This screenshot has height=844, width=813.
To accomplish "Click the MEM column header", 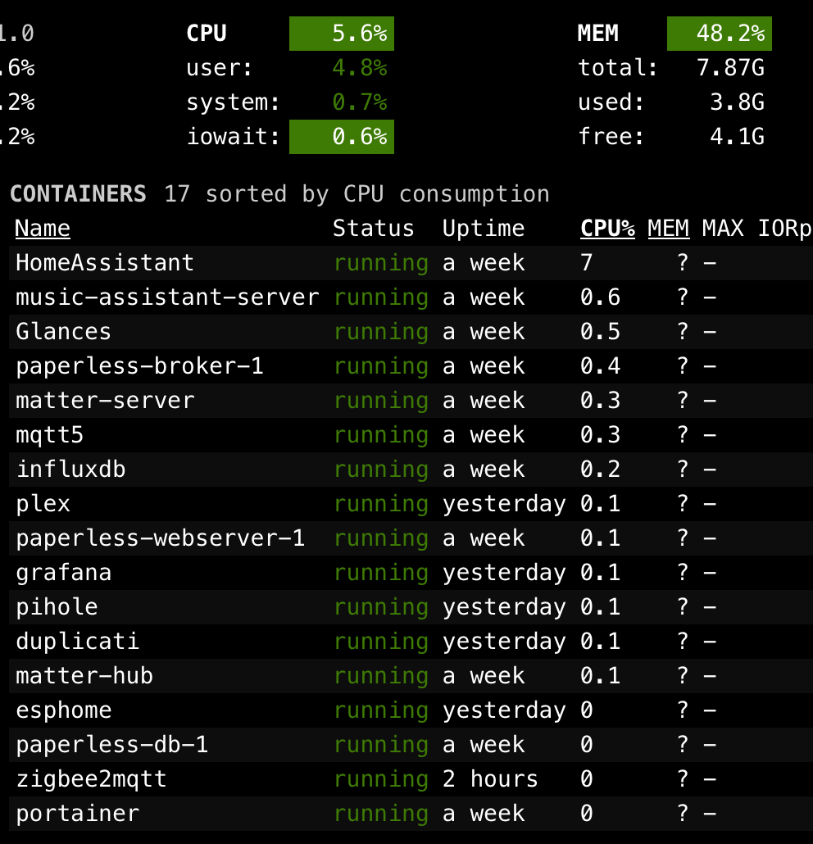I will click(668, 229).
